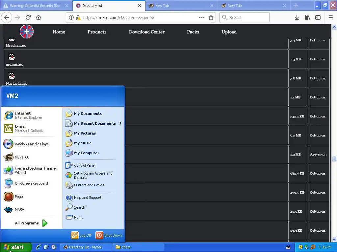Open the Products page link

point(97,32)
